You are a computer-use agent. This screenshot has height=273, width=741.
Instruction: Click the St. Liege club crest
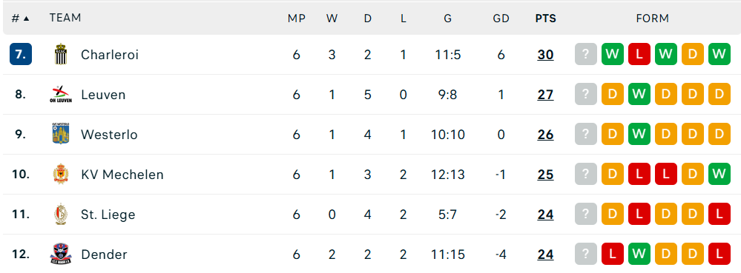61,214
